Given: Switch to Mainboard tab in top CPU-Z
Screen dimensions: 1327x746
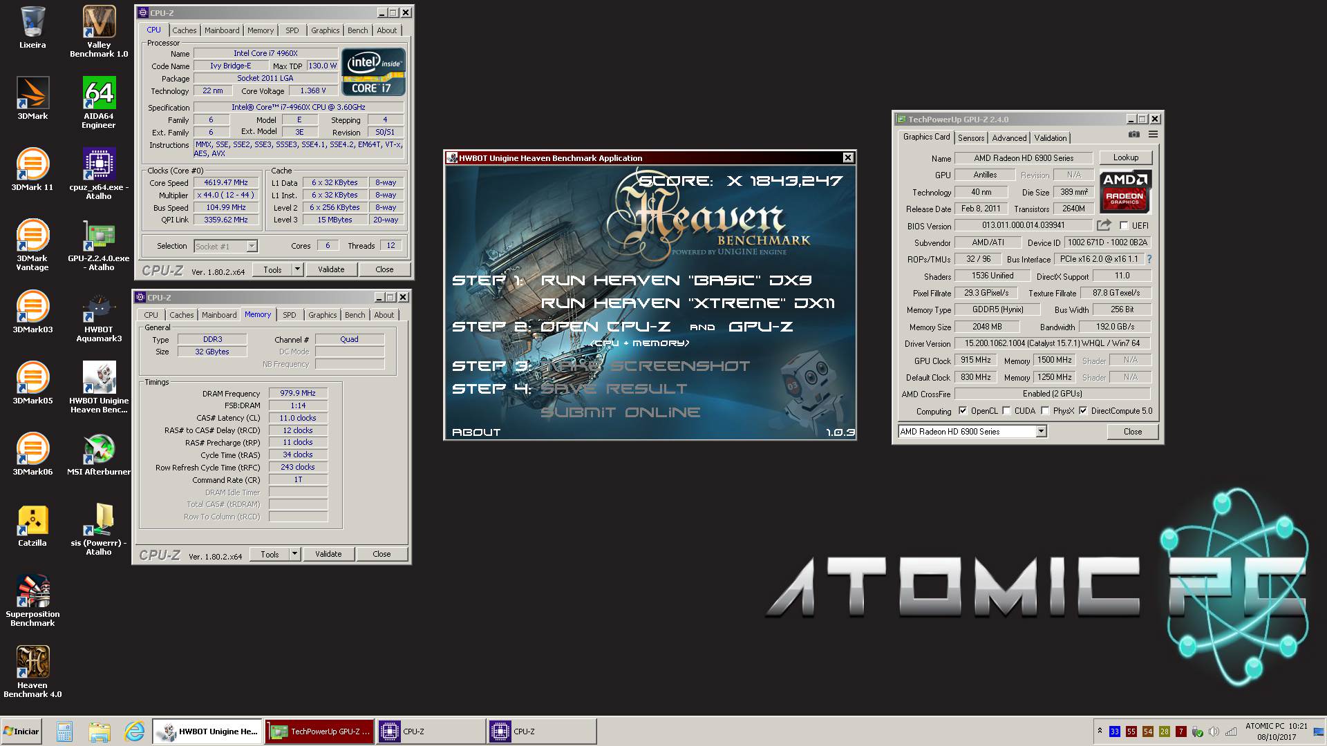Looking at the screenshot, I should (222, 30).
